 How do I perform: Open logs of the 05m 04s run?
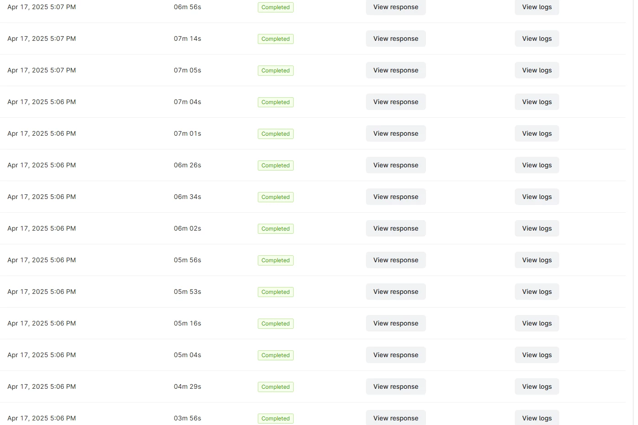(536, 355)
